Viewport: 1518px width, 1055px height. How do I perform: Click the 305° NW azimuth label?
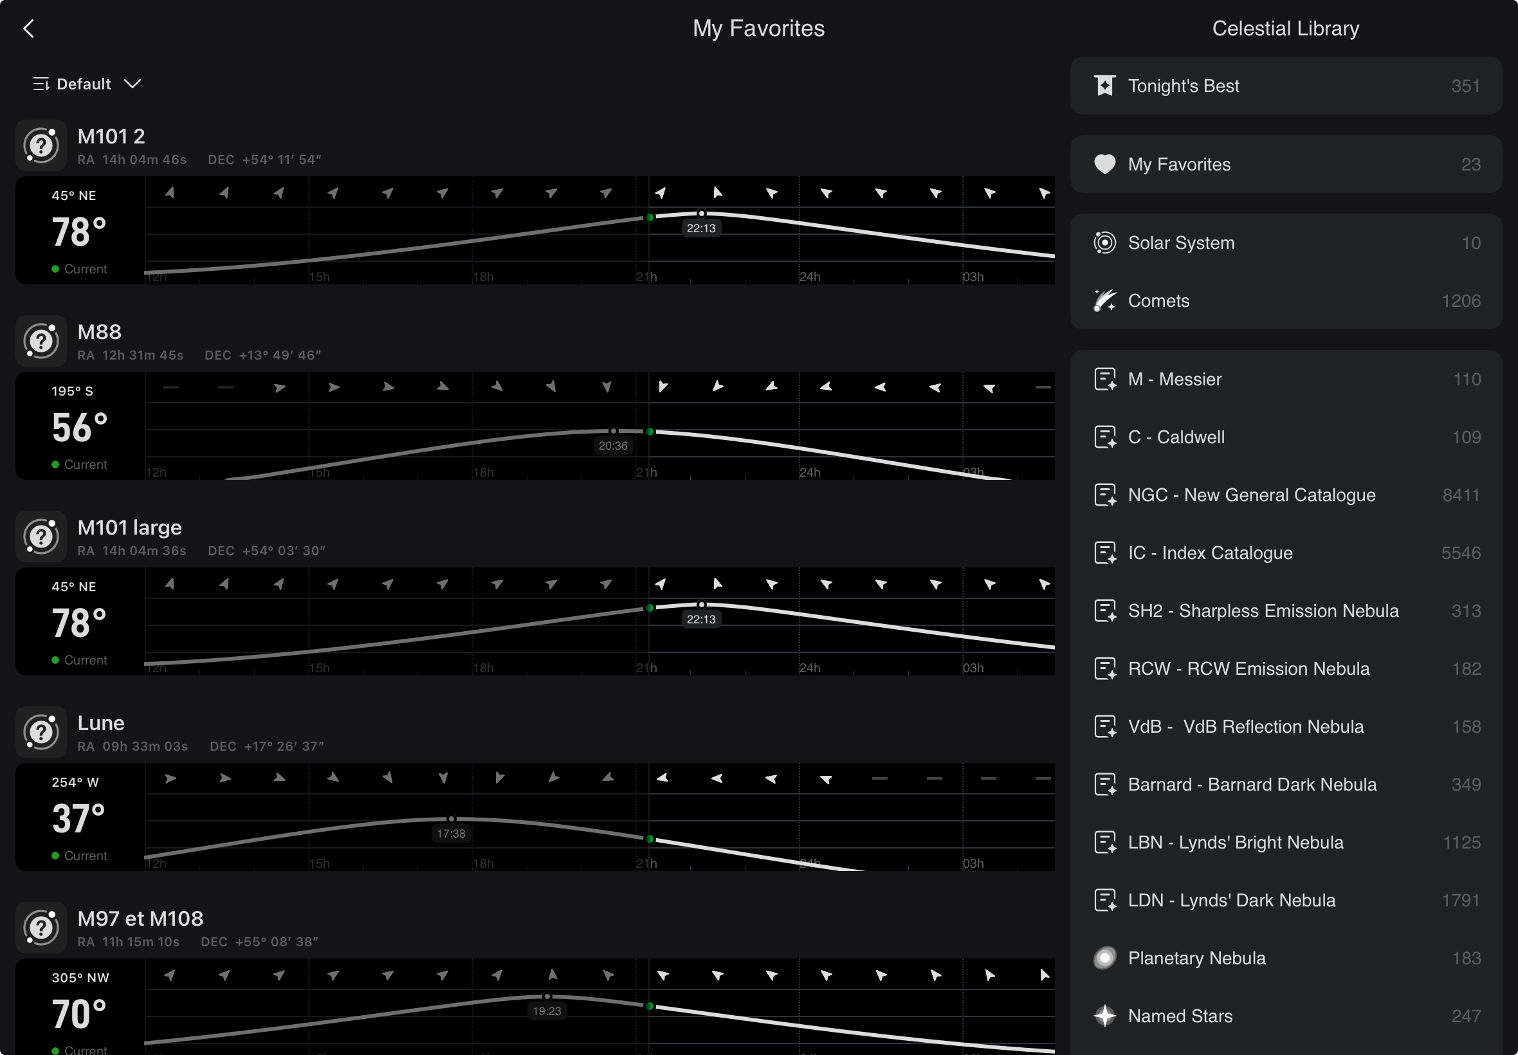pyautogui.click(x=80, y=978)
